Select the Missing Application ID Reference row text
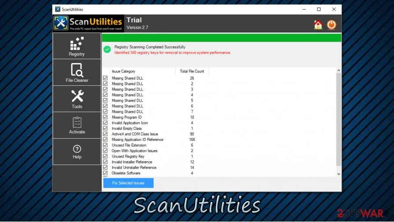Viewport: 394px width, 222px height. [x=138, y=140]
